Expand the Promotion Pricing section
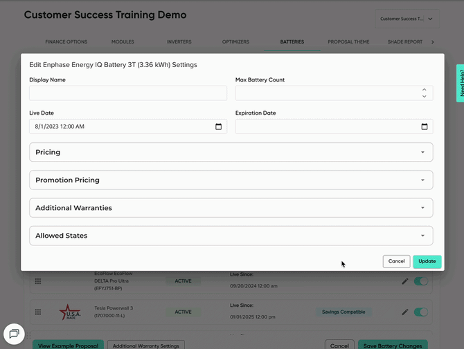Screen dimensions: 464x349 pyautogui.click(x=231, y=180)
